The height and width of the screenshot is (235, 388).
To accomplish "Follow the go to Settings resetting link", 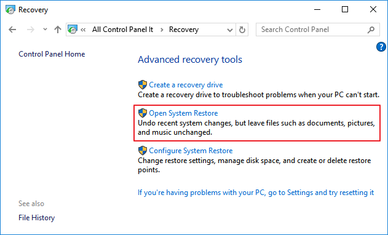I will click(x=256, y=193).
